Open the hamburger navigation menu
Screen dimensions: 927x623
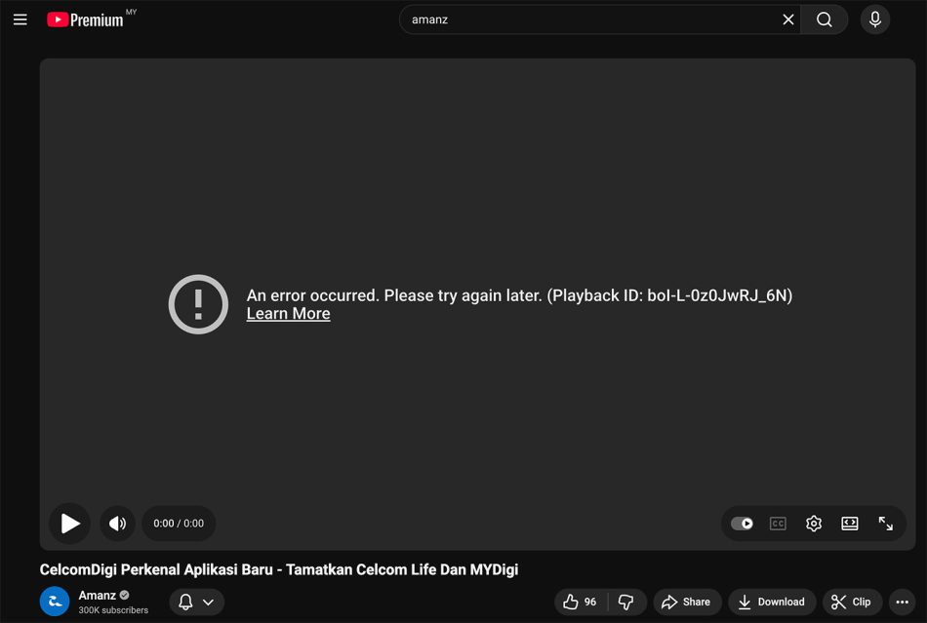(x=20, y=19)
